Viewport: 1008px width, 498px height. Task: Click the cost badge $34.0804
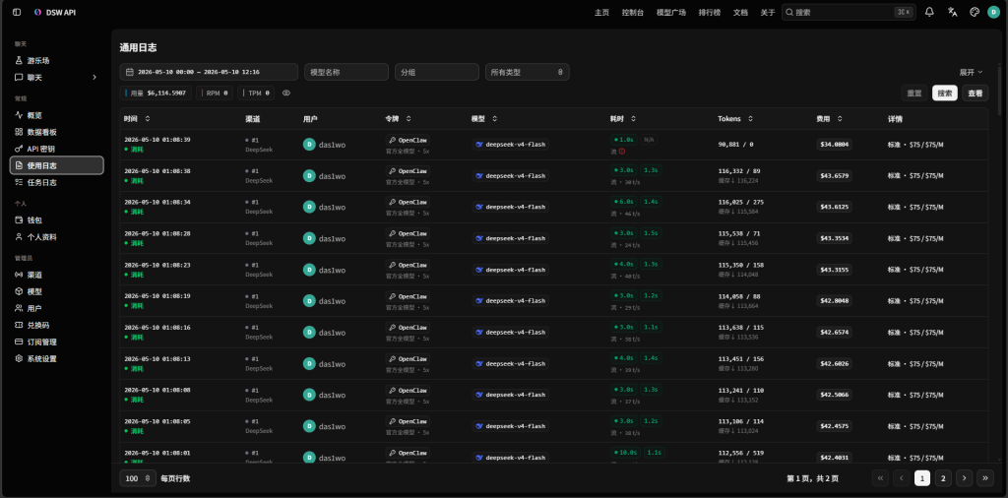click(835, 145)
